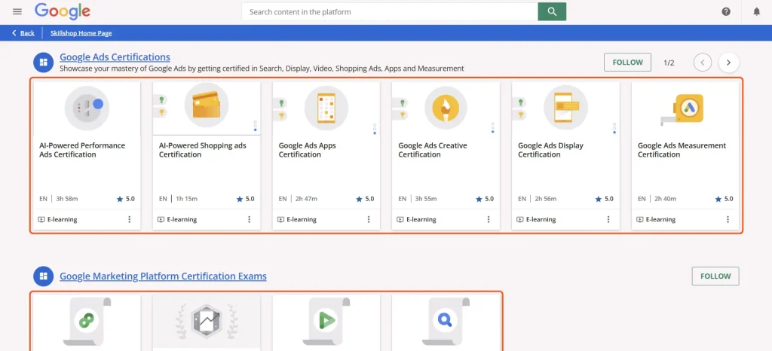Click the Google Ads Display Certification phone icon
This screenshot has width=772, height=351.
point(565,107)
